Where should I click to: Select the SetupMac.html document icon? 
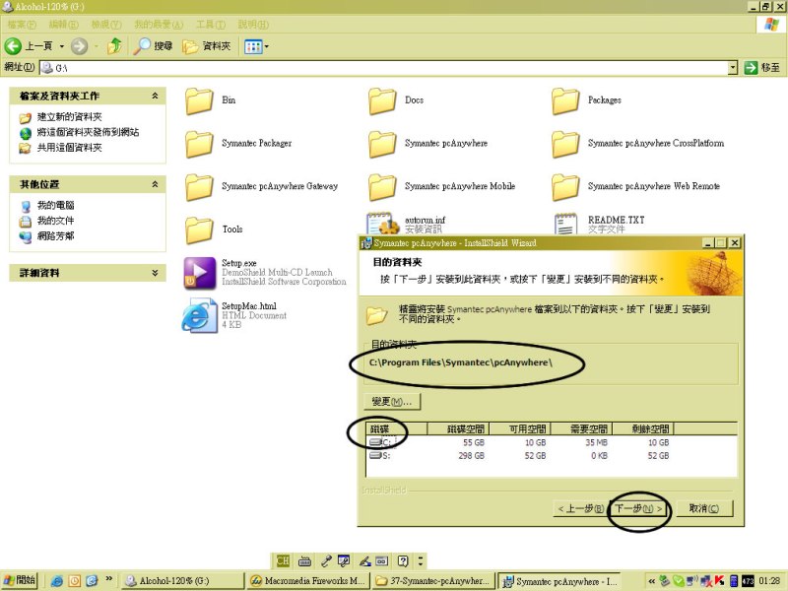[x=200, y=315]
